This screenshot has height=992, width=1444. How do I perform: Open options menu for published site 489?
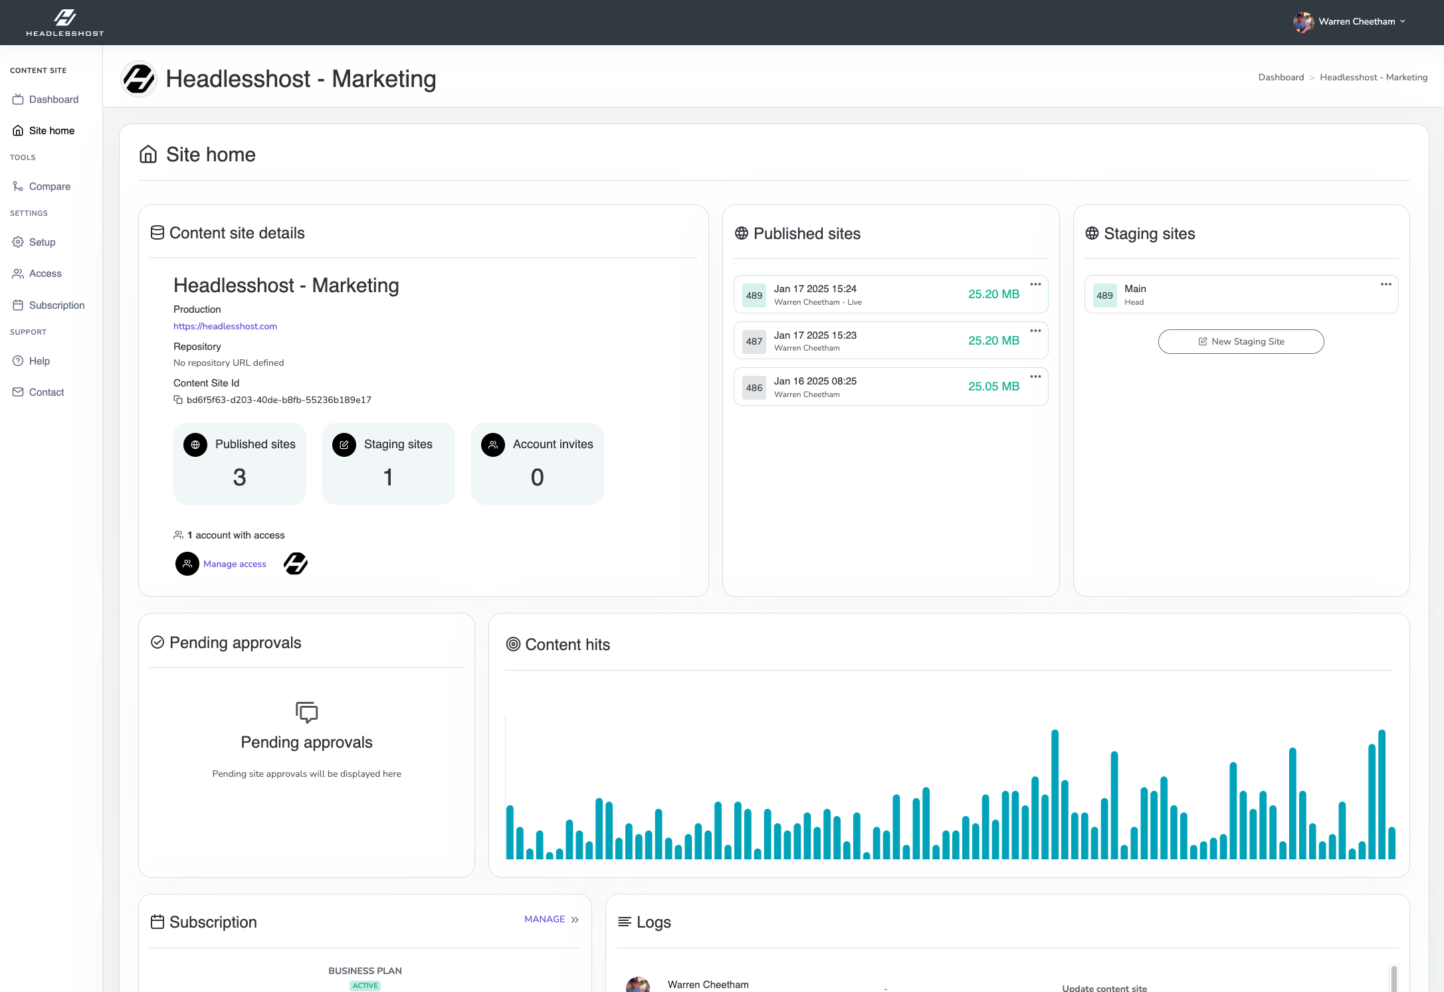pyautogui.click(x=1035, y=284)
